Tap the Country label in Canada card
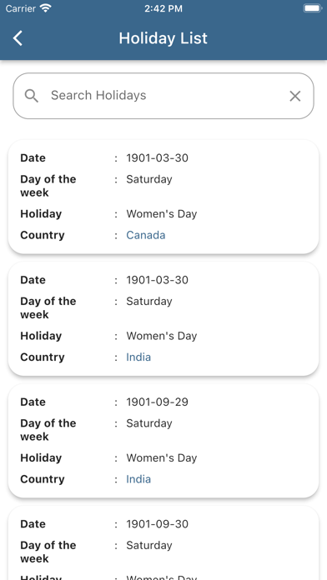 pyautogui.click(x=43, y=235)
